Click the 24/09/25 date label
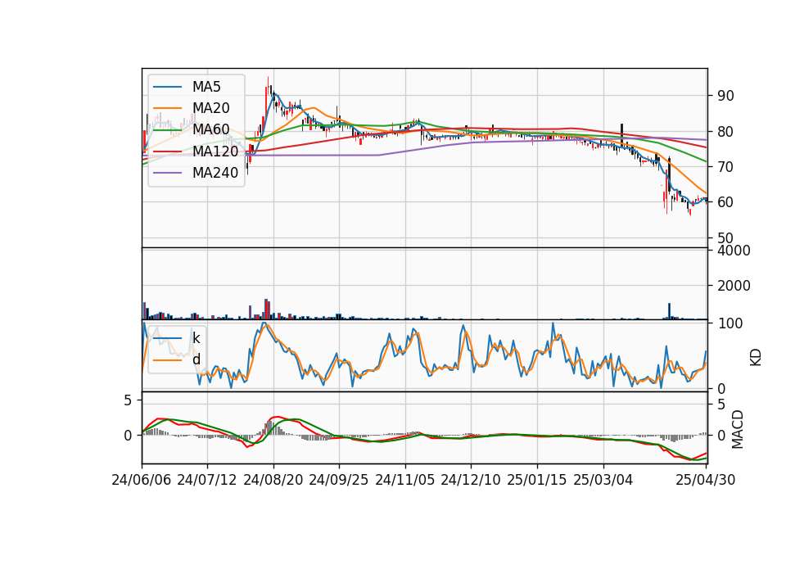The height and width of the screenshot is (565, 786). pos(339,480)
